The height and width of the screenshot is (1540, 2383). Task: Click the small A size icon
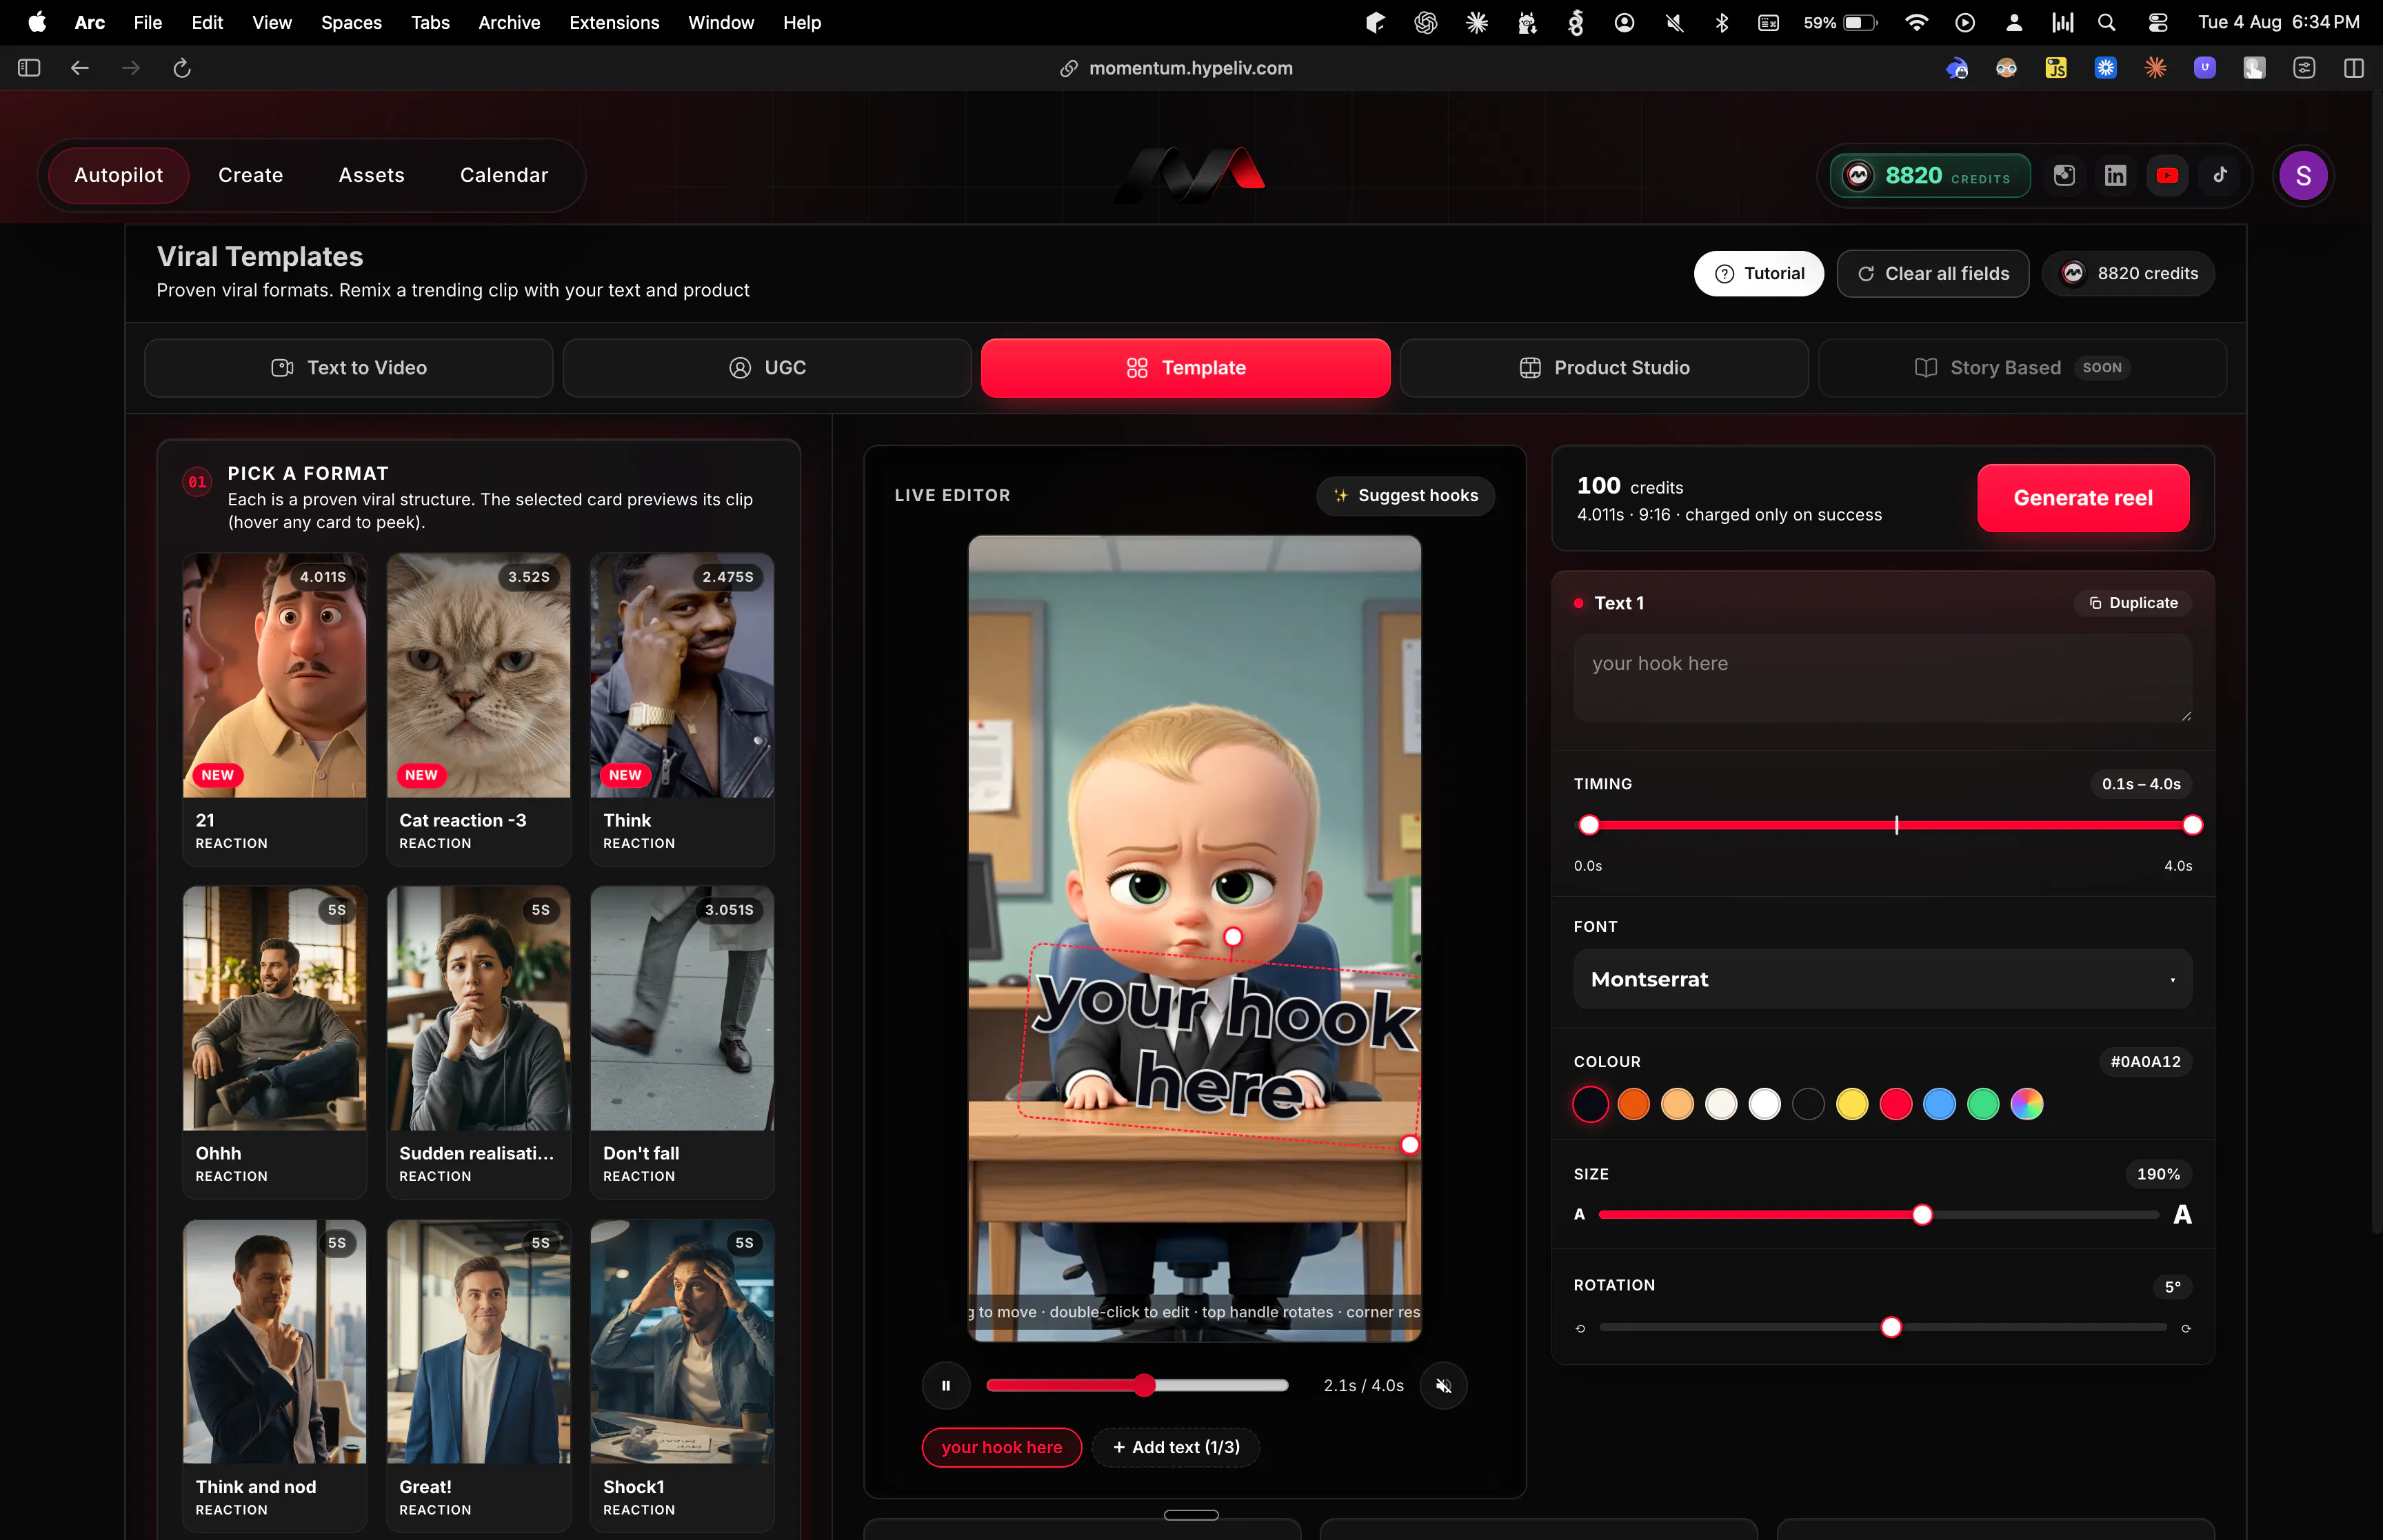[1580, 1215]
